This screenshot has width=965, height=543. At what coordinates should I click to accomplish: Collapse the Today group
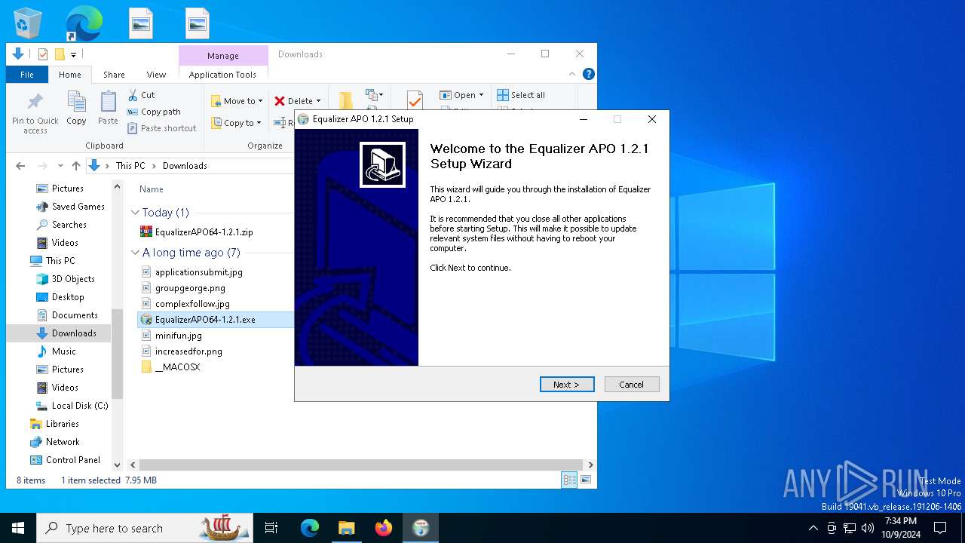[135, 213]
